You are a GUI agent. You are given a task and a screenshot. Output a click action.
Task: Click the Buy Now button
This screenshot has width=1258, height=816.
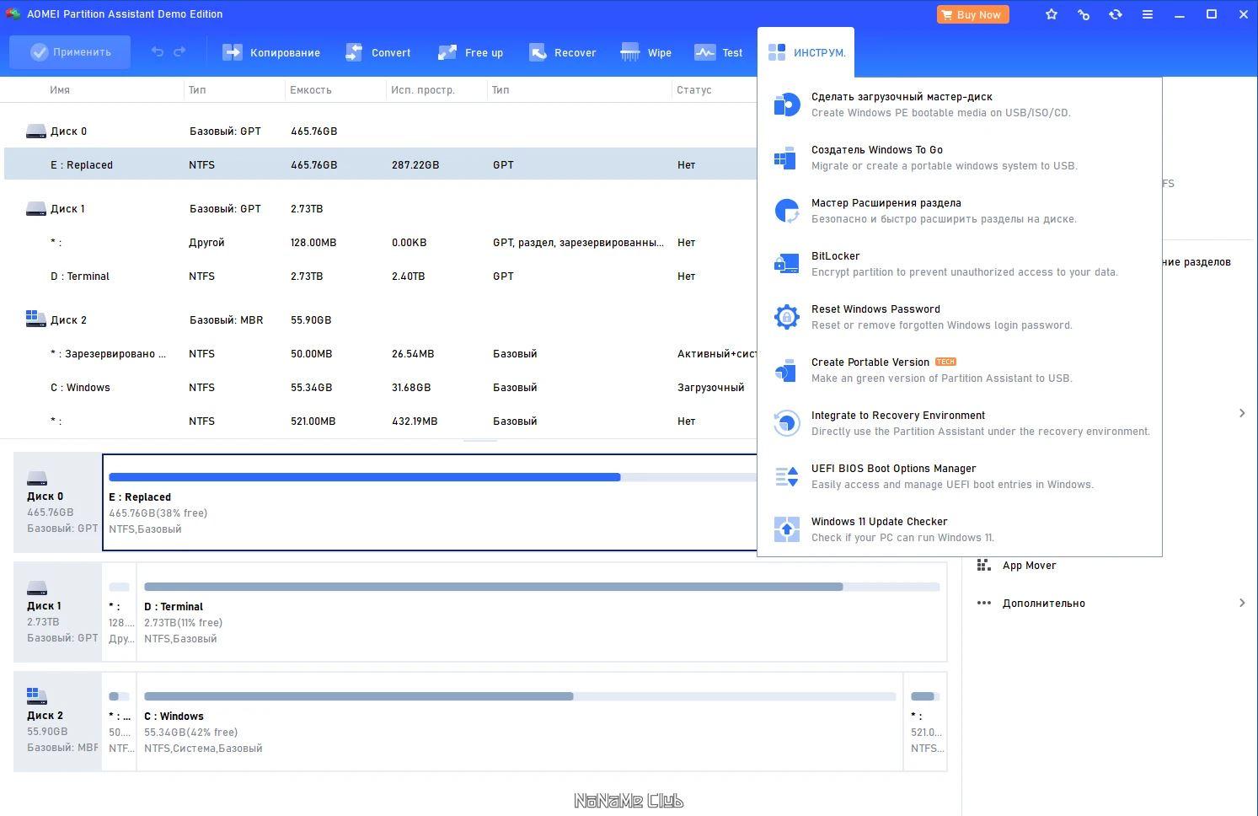pyautogui.click(x=972, y=14)
